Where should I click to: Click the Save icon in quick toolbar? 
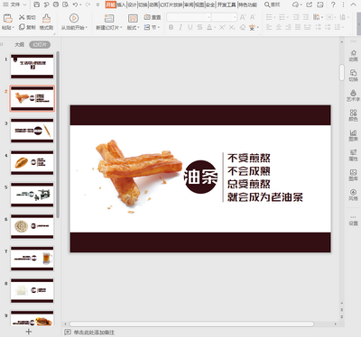[36, 5]
